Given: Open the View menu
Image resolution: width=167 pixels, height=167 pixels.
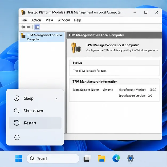Looking at the screenshot, I should click(x=49, y=20).
